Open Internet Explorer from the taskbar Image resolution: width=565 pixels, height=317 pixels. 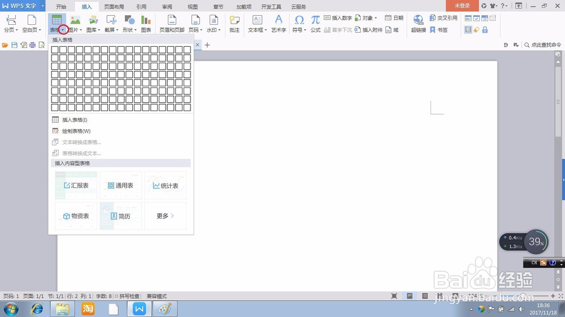coord(37,309)
